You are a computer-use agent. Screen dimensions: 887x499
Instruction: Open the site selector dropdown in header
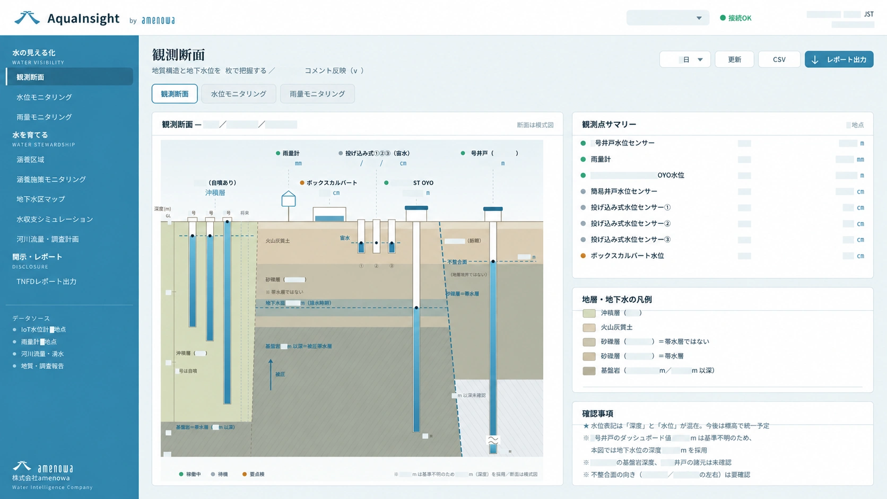667,18
